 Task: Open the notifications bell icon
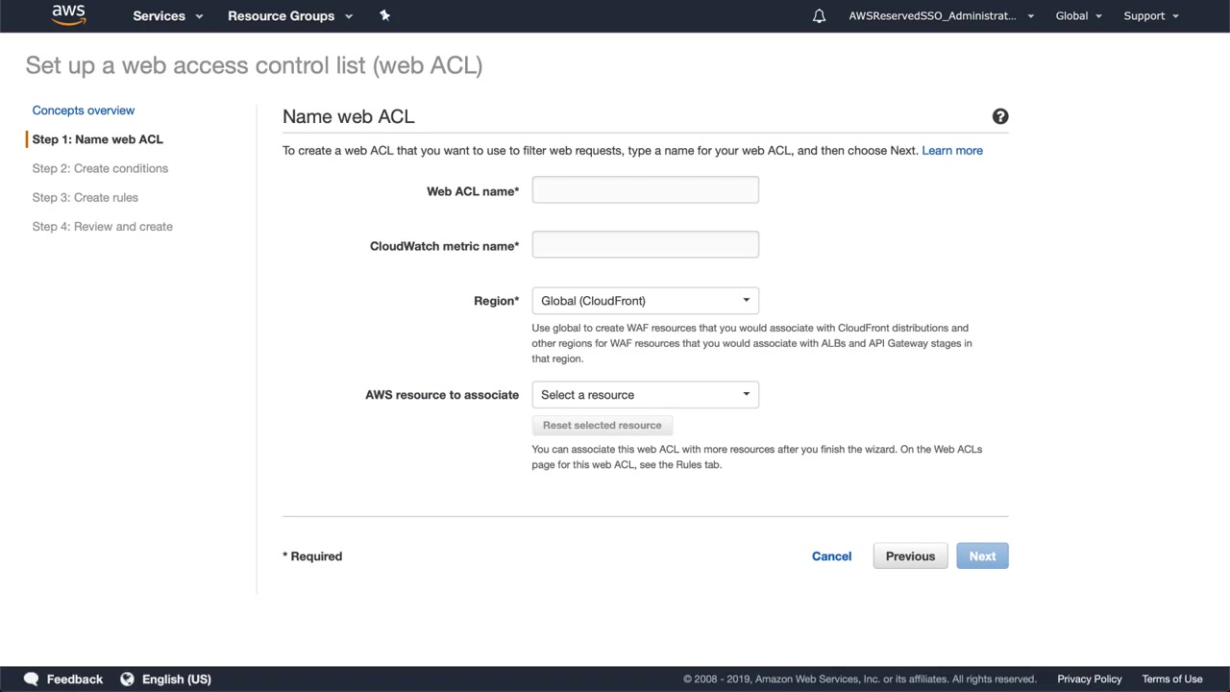819,16
